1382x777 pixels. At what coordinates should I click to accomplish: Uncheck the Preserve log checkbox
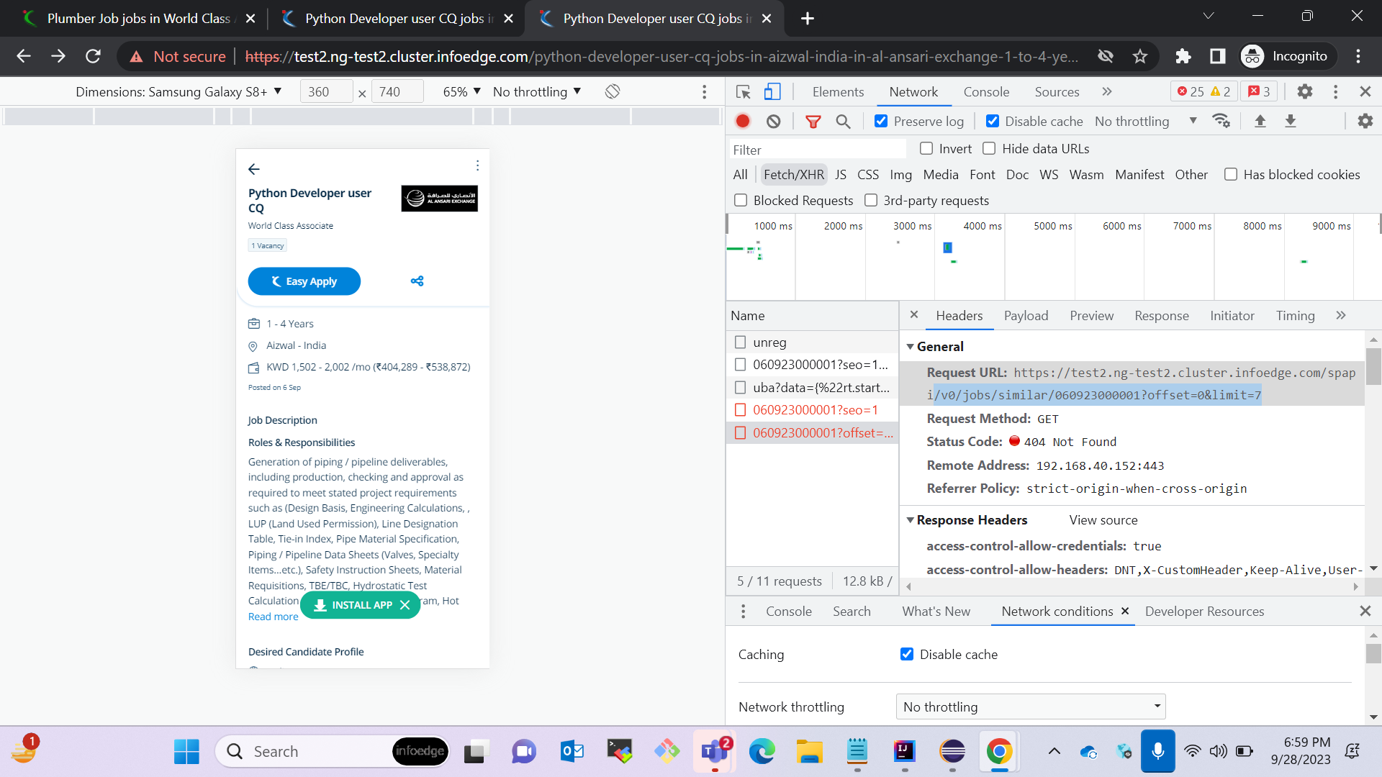coord(881,122)
